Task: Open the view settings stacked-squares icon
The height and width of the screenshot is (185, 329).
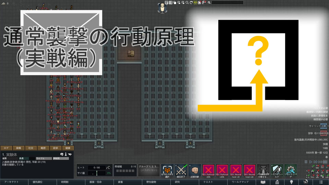Action: point(175,2)
